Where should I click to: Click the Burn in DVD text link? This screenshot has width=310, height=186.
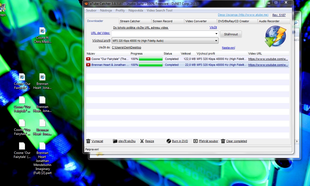pyautogui.click(x=180, y=141)
